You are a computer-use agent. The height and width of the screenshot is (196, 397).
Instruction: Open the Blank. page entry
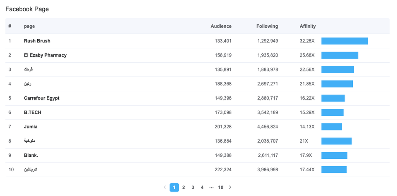(31, 155)
